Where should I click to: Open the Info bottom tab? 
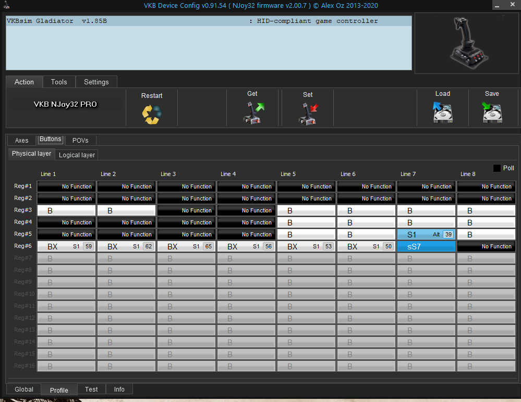[x=119, y=390]
